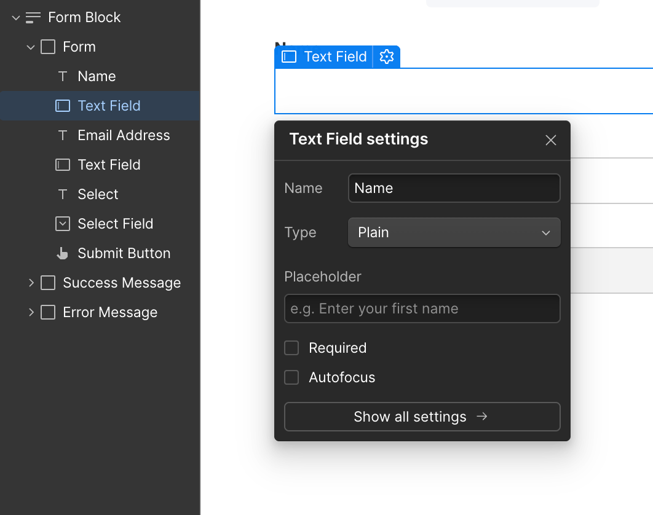Click the Success Message box icon
The height and width of the screenshot is (515, 653).
(x=48, y=283)
